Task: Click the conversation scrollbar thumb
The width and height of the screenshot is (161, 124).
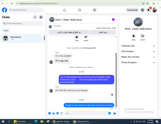Action: point(116,80)
